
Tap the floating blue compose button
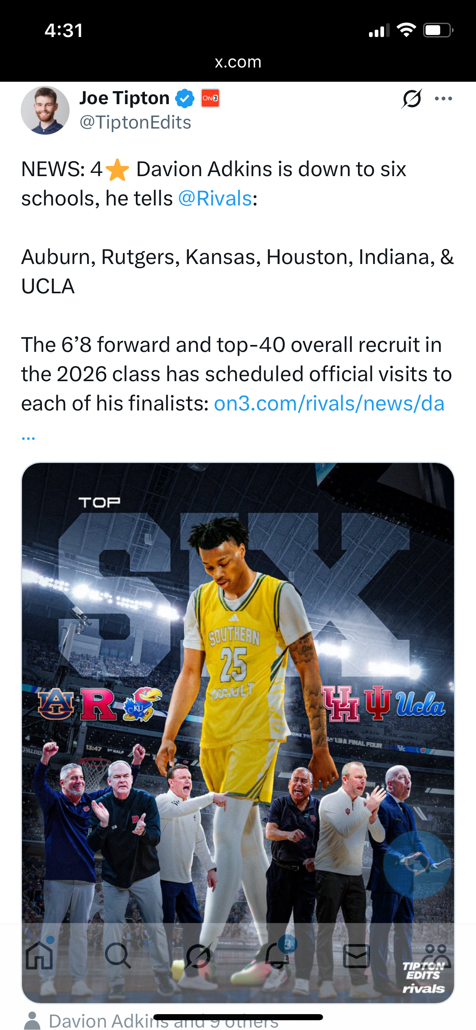417,864
